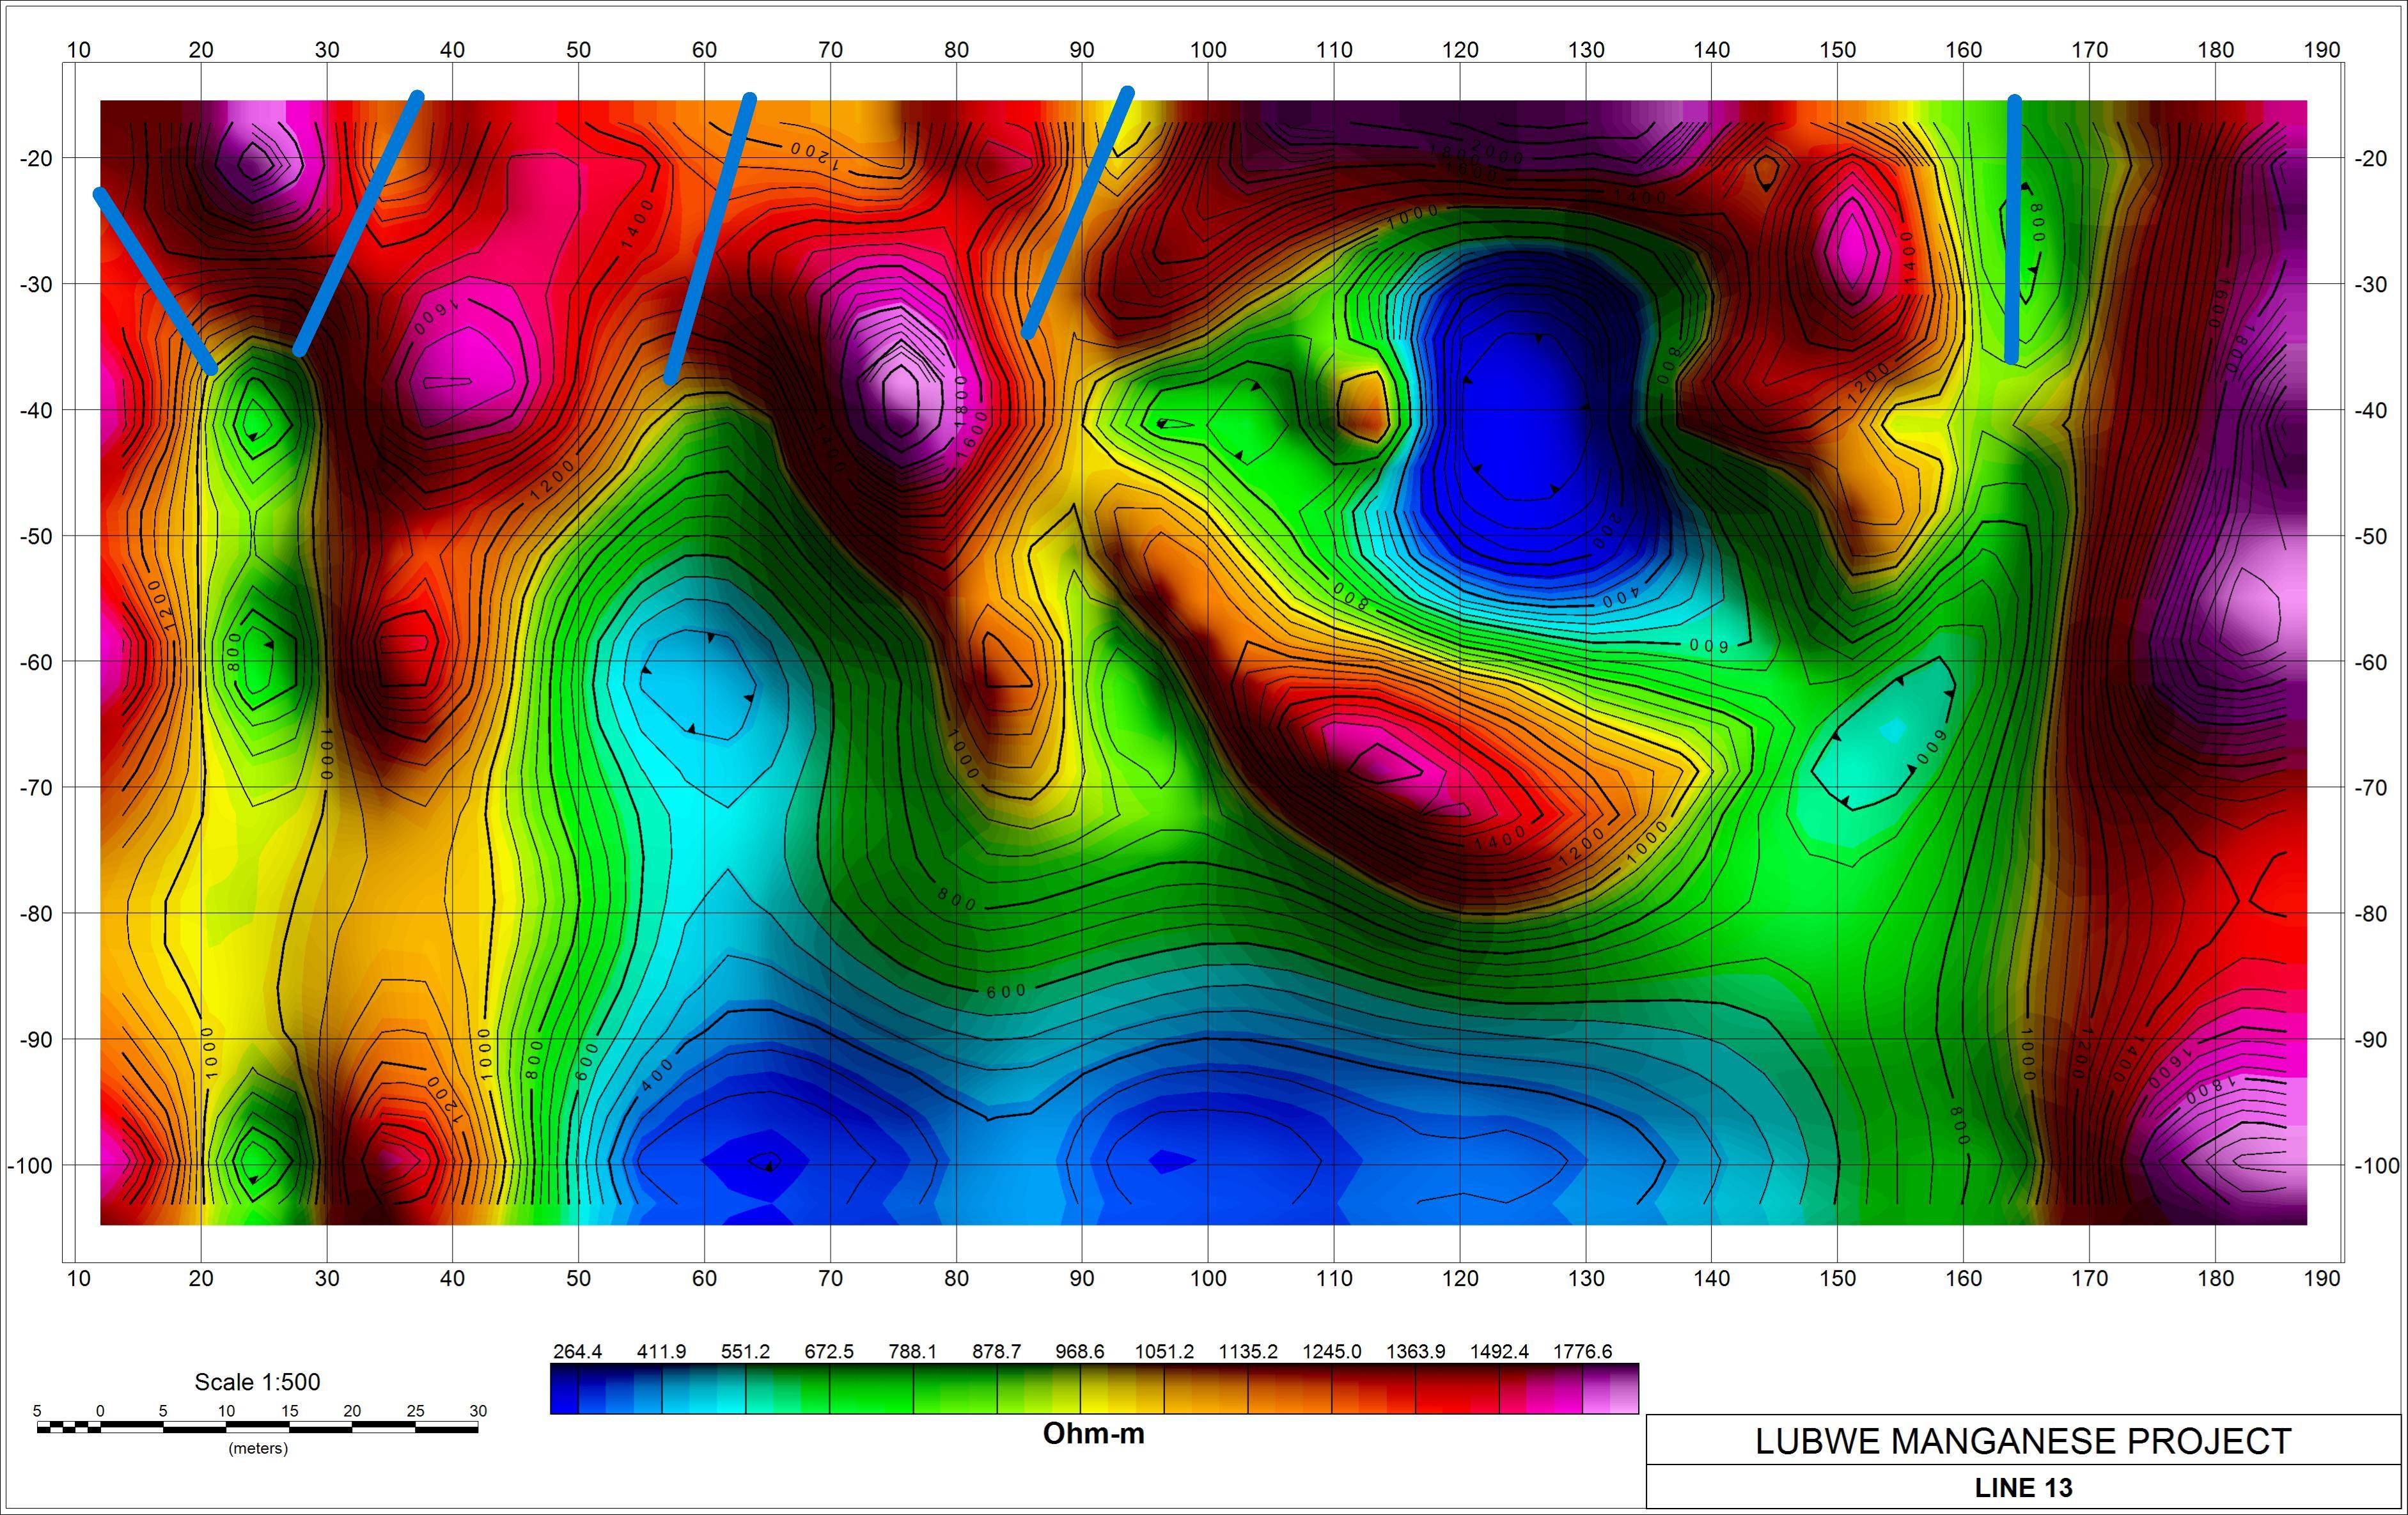This screenshot has width=2408, height=1515.
Task: Click top axis tick label 100
Action: click(1207, 50)
